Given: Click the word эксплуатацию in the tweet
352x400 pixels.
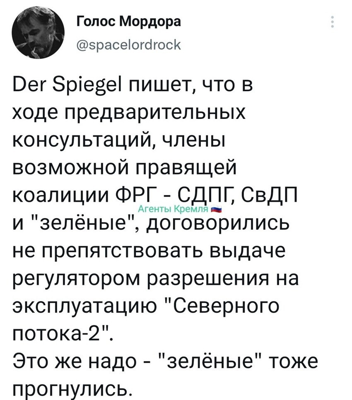Looking at the screenshot, I should coord(84,307).
